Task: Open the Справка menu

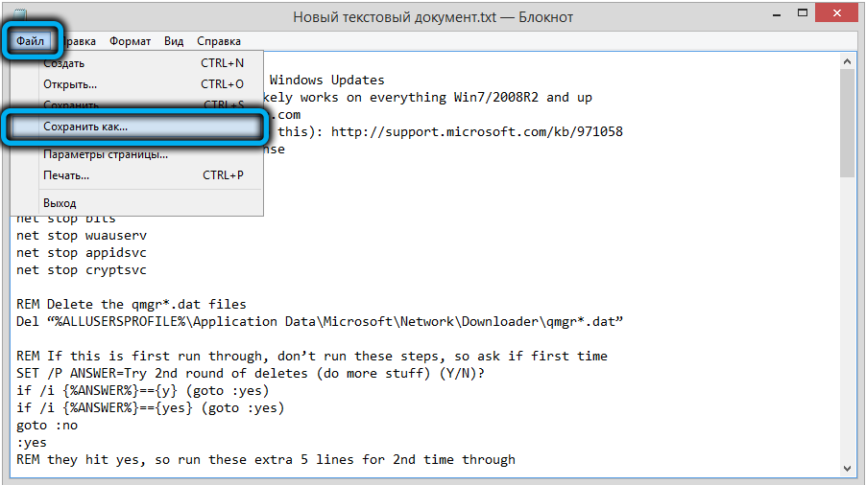Action: (219, 41)
